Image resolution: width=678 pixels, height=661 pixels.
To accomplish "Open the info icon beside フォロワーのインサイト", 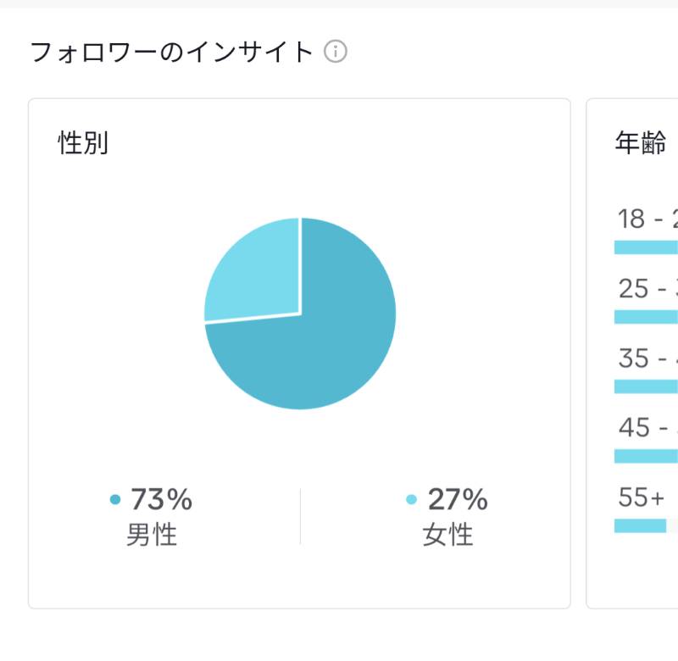I will click(x=335, y=52).
